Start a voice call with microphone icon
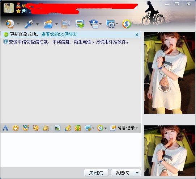 (29, 24)
